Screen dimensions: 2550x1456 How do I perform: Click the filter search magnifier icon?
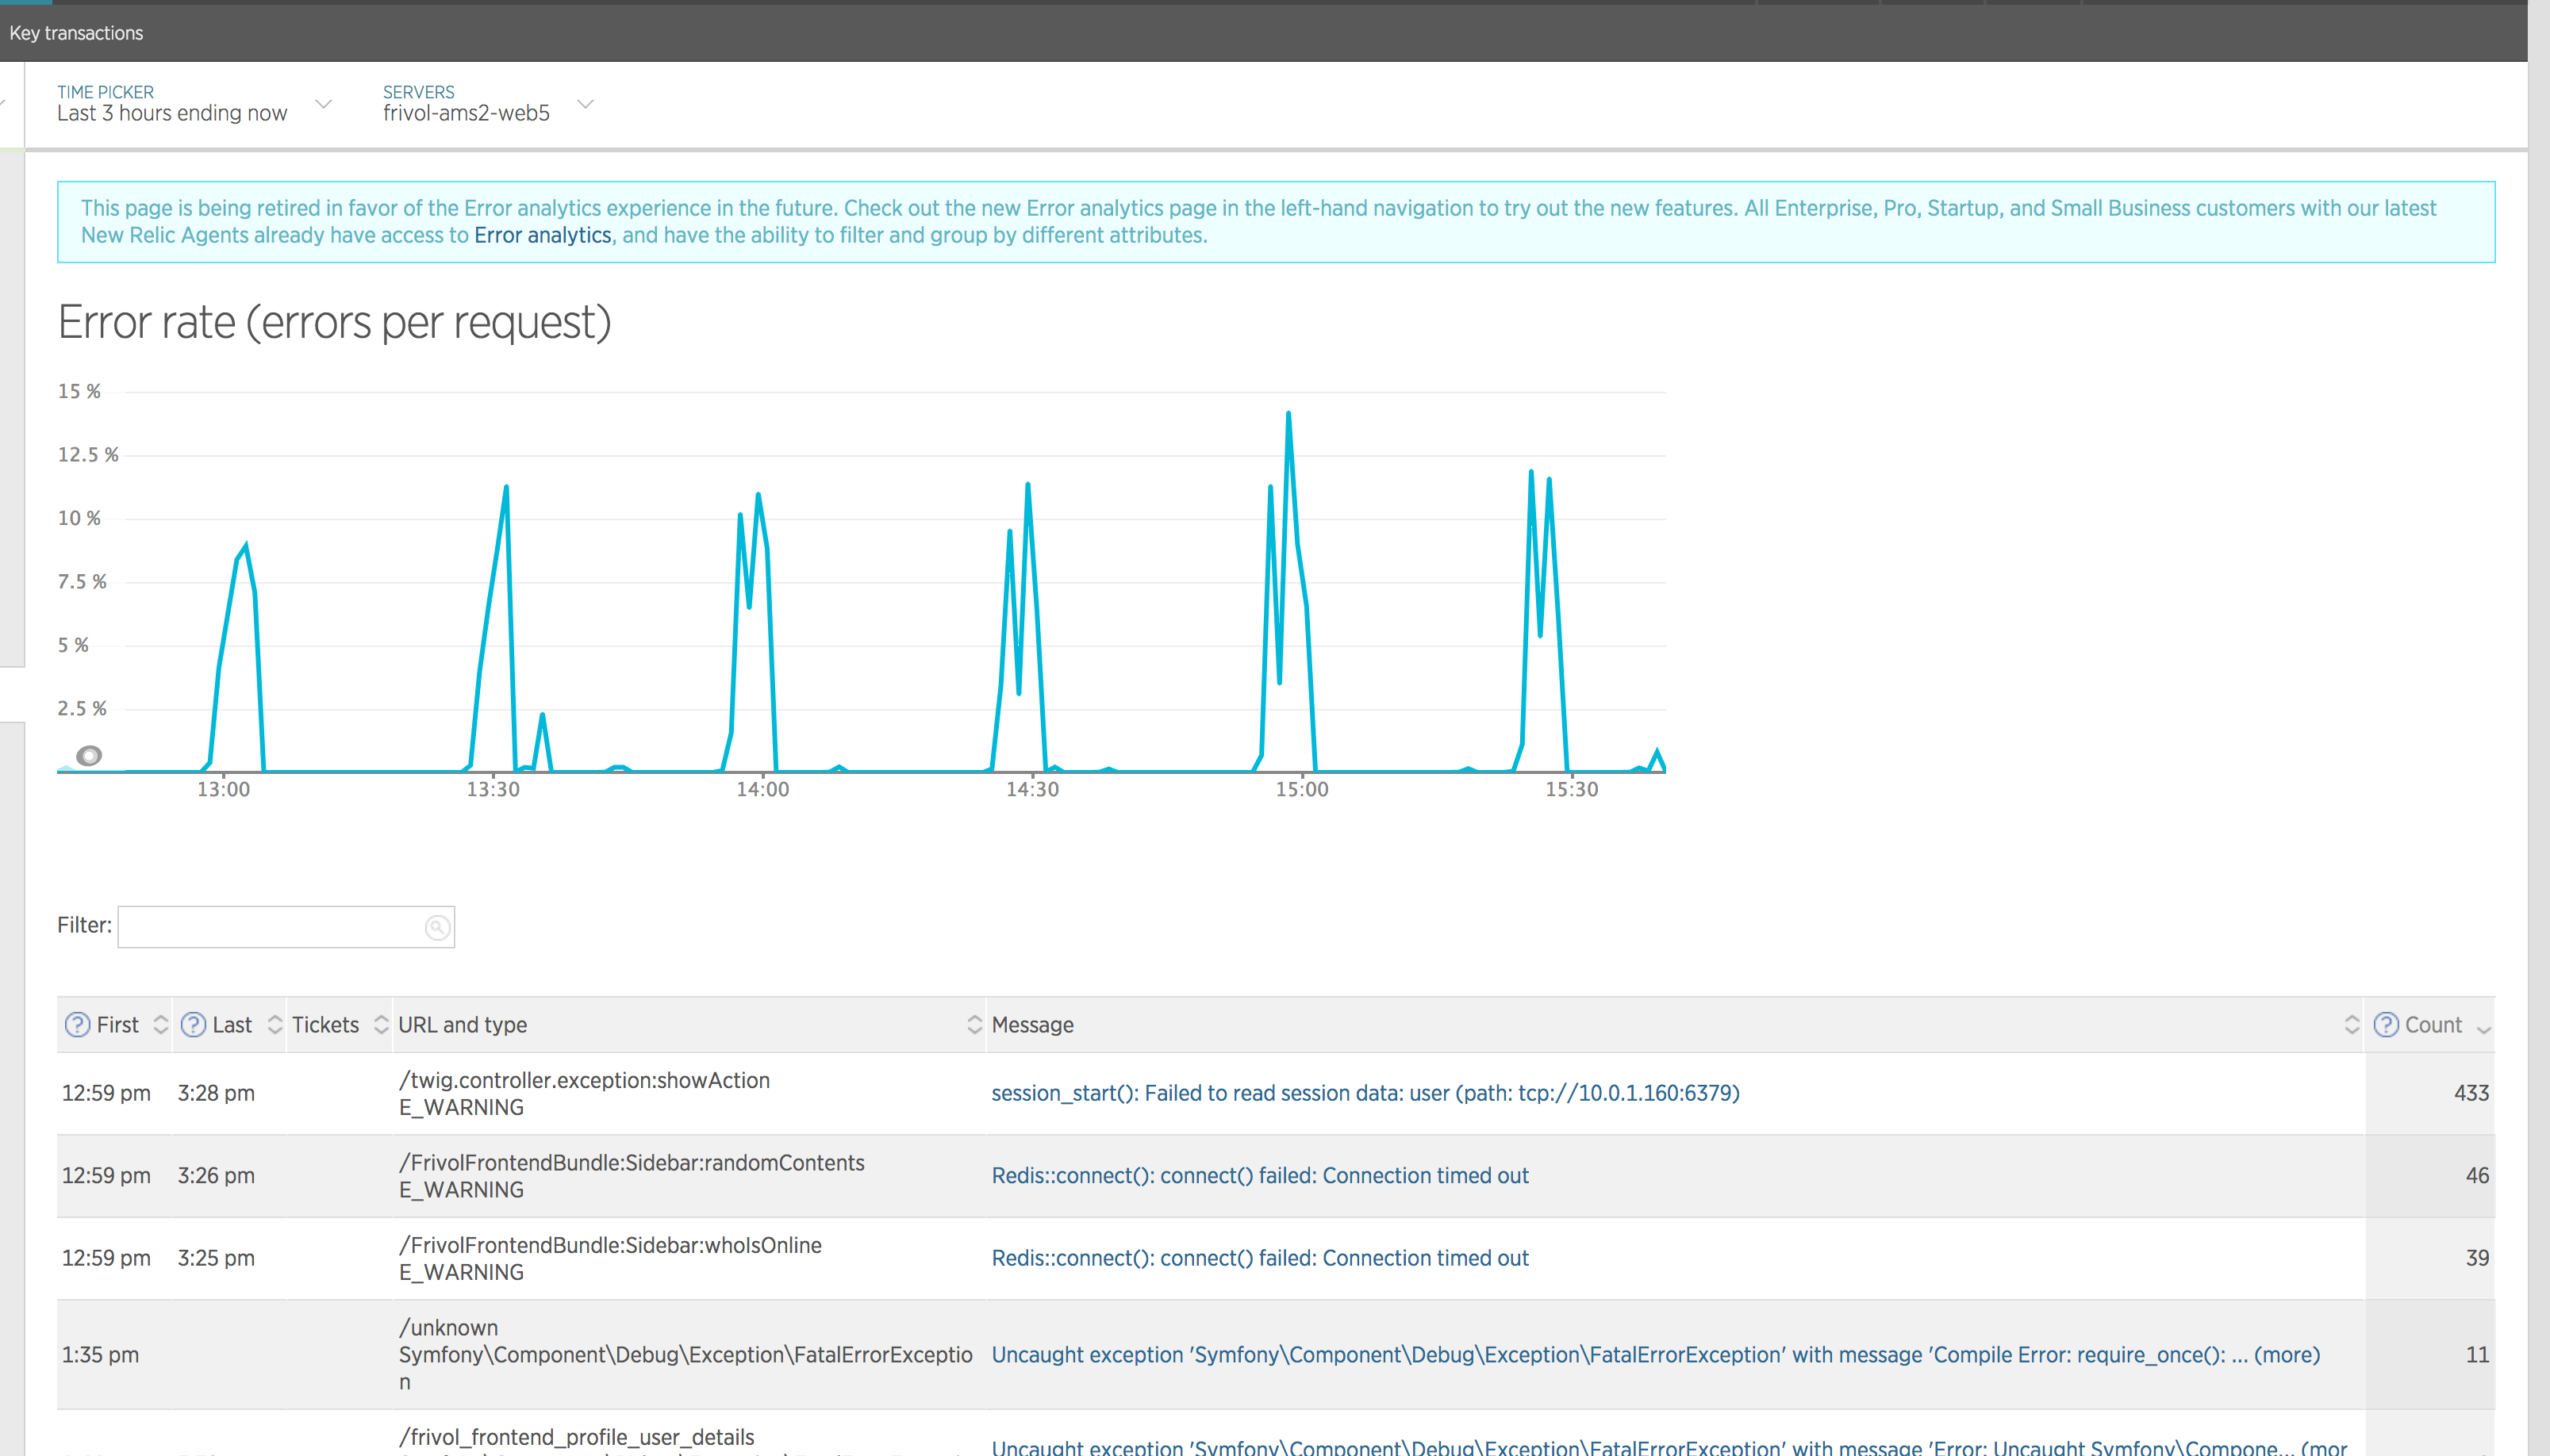click(437, 927)
